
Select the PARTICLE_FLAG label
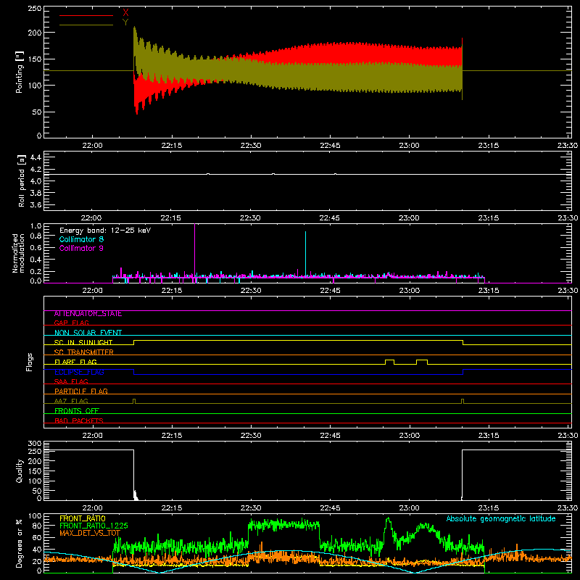[81, 391]
